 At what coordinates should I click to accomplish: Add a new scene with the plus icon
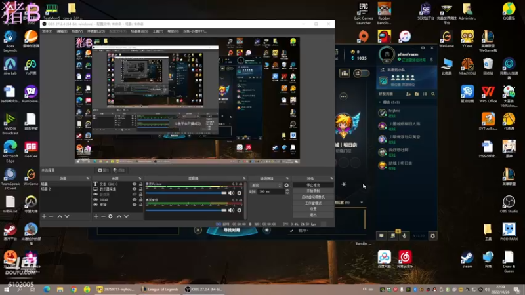[44, 216]
